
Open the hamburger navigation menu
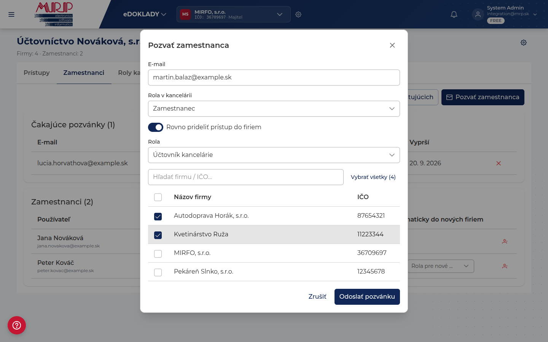tap(11, 14)
